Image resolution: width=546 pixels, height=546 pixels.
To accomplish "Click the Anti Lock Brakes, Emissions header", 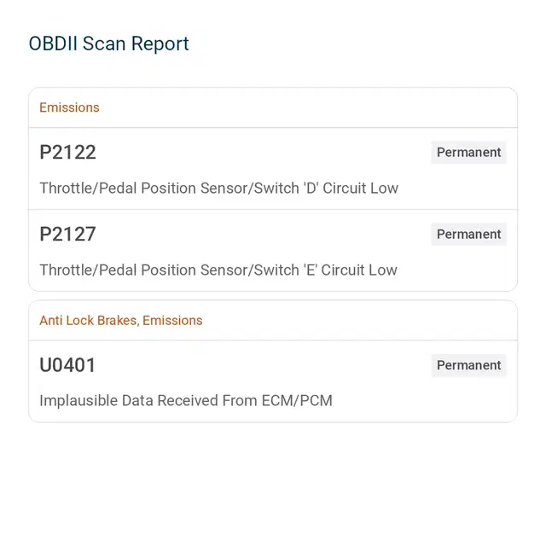I will tap(121, 321).
